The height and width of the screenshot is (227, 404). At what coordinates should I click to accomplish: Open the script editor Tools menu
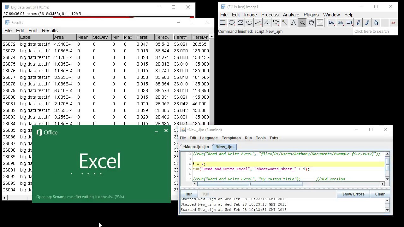click(x=260, y=138)
